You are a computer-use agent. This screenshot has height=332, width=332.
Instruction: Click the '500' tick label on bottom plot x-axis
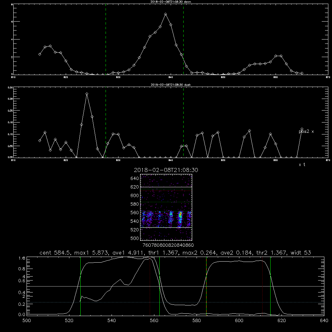tap(27, 321)
